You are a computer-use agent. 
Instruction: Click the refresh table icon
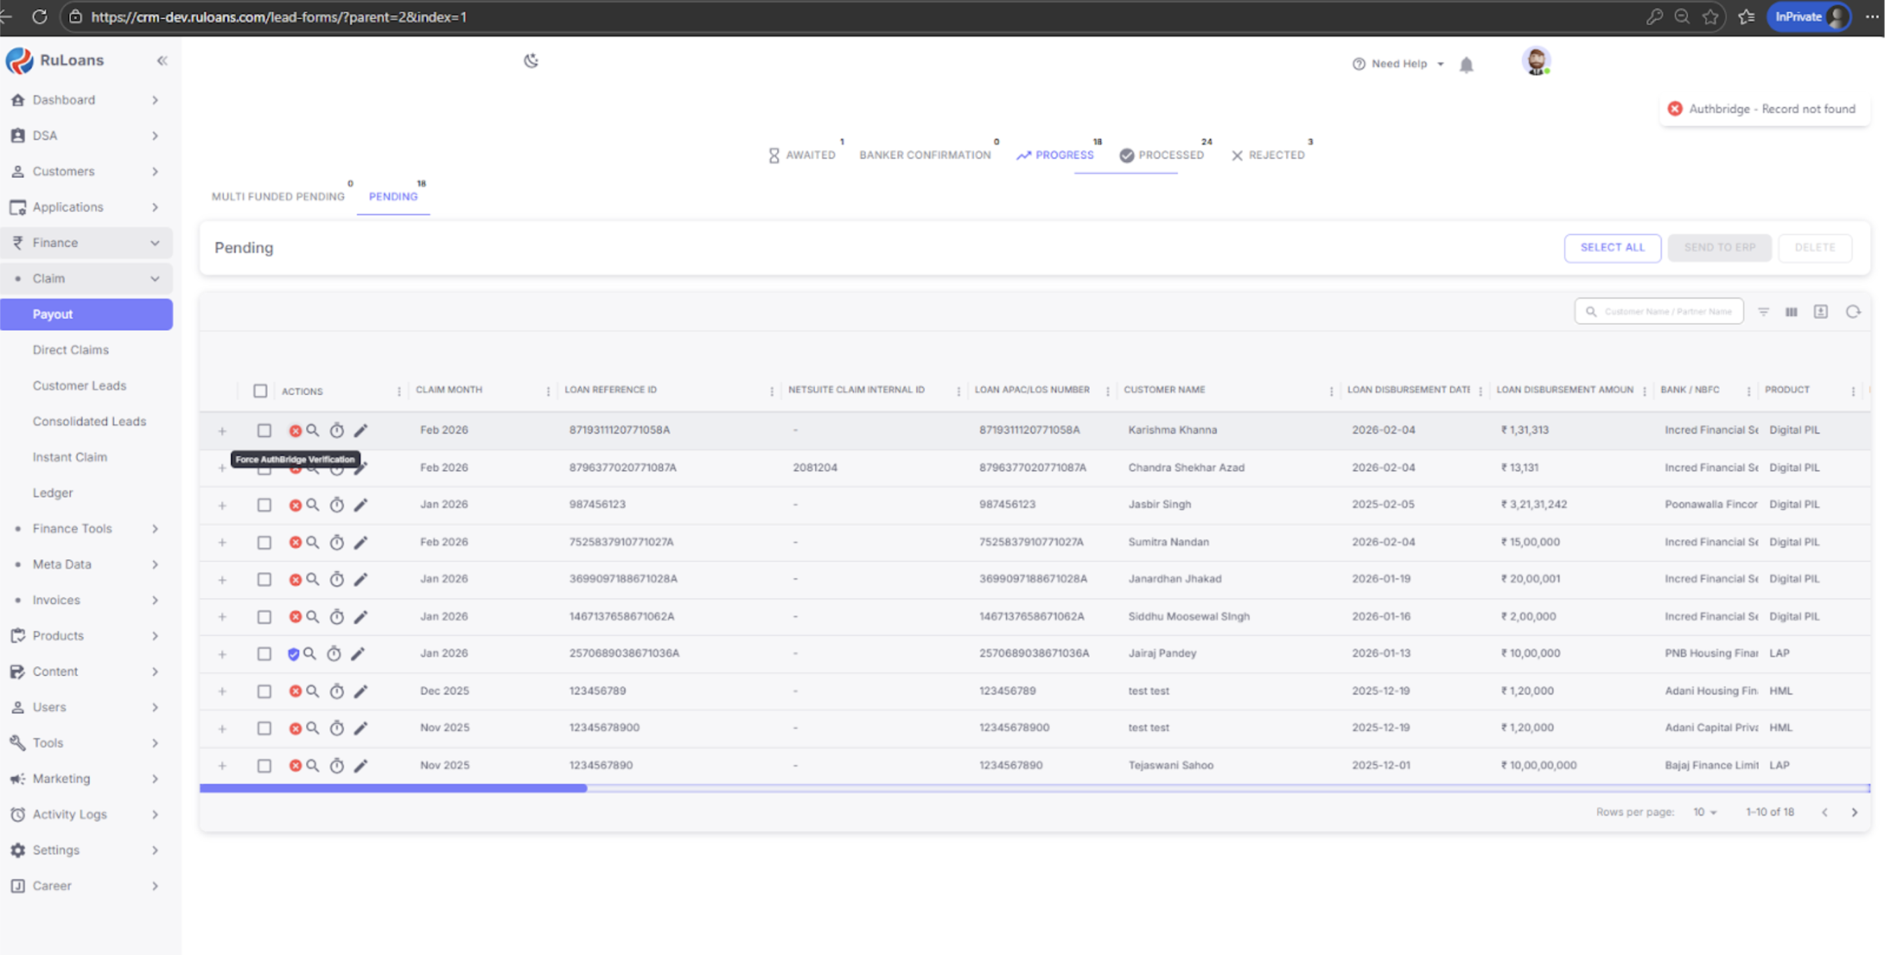click(x=1853, y=311)
